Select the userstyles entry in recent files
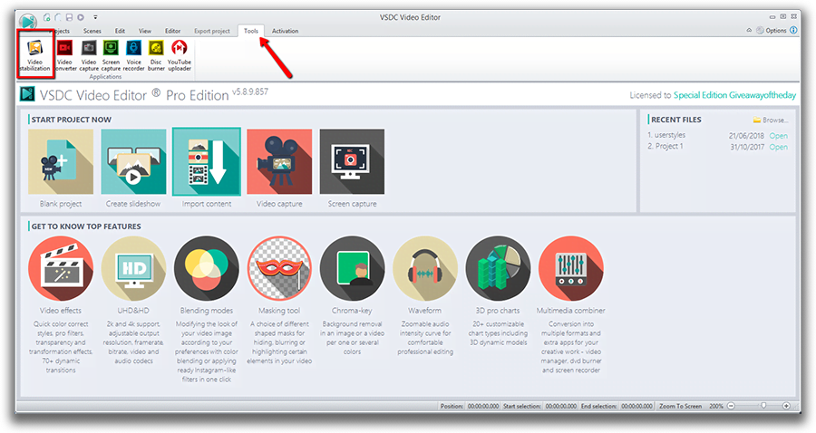The height and width of the screenshot is (433, 816). pos(670,135)
